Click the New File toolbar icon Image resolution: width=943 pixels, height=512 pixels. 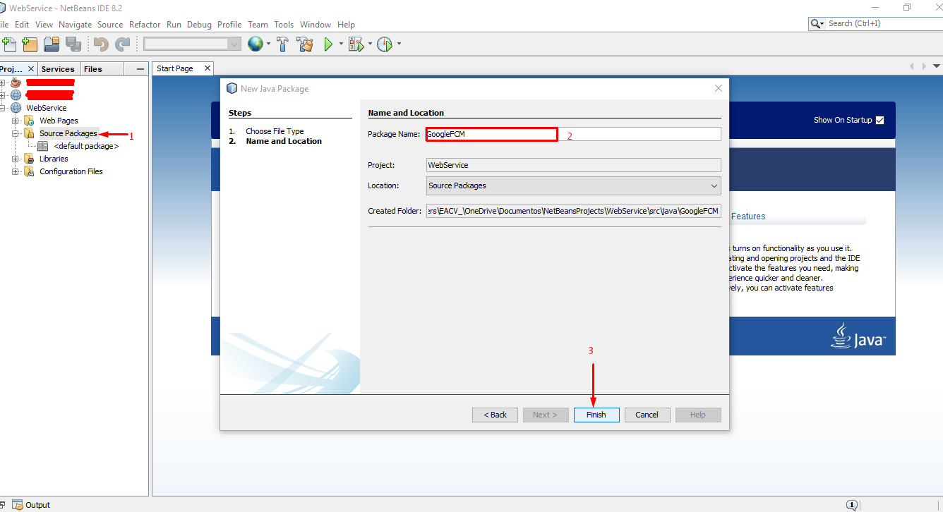click(x=9, y=44)
